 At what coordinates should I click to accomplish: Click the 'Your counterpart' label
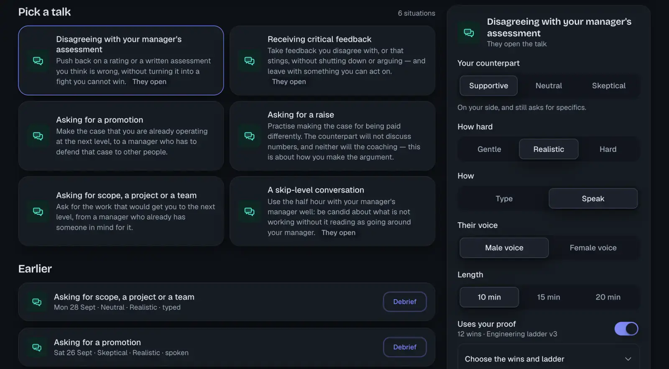[488, 63]
